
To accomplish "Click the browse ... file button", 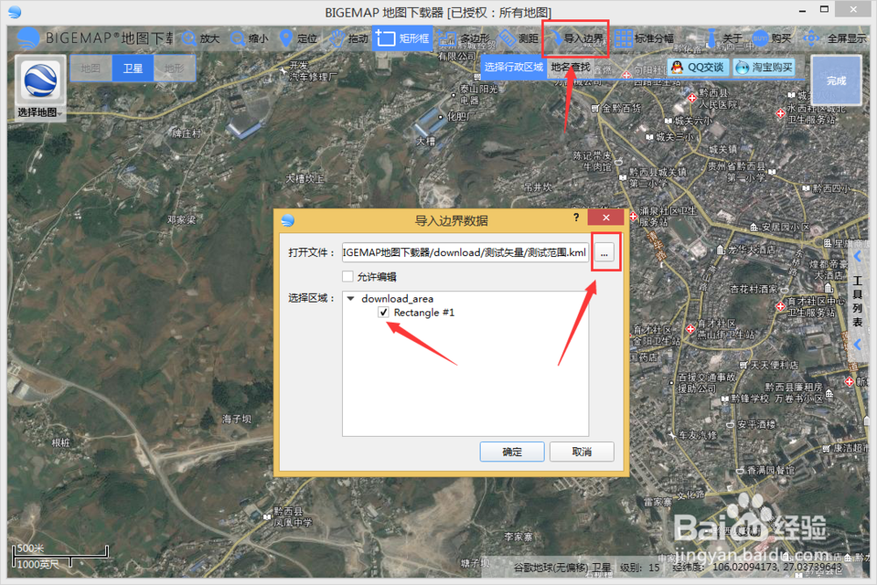I will click(x=604, y=253).
